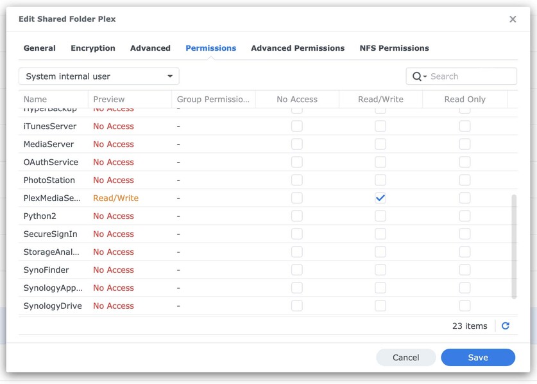Sort by the Name column header
Image resolution: width=537 pixels, height=384 pixels.
pyautogui.click(x=35, y=100)
